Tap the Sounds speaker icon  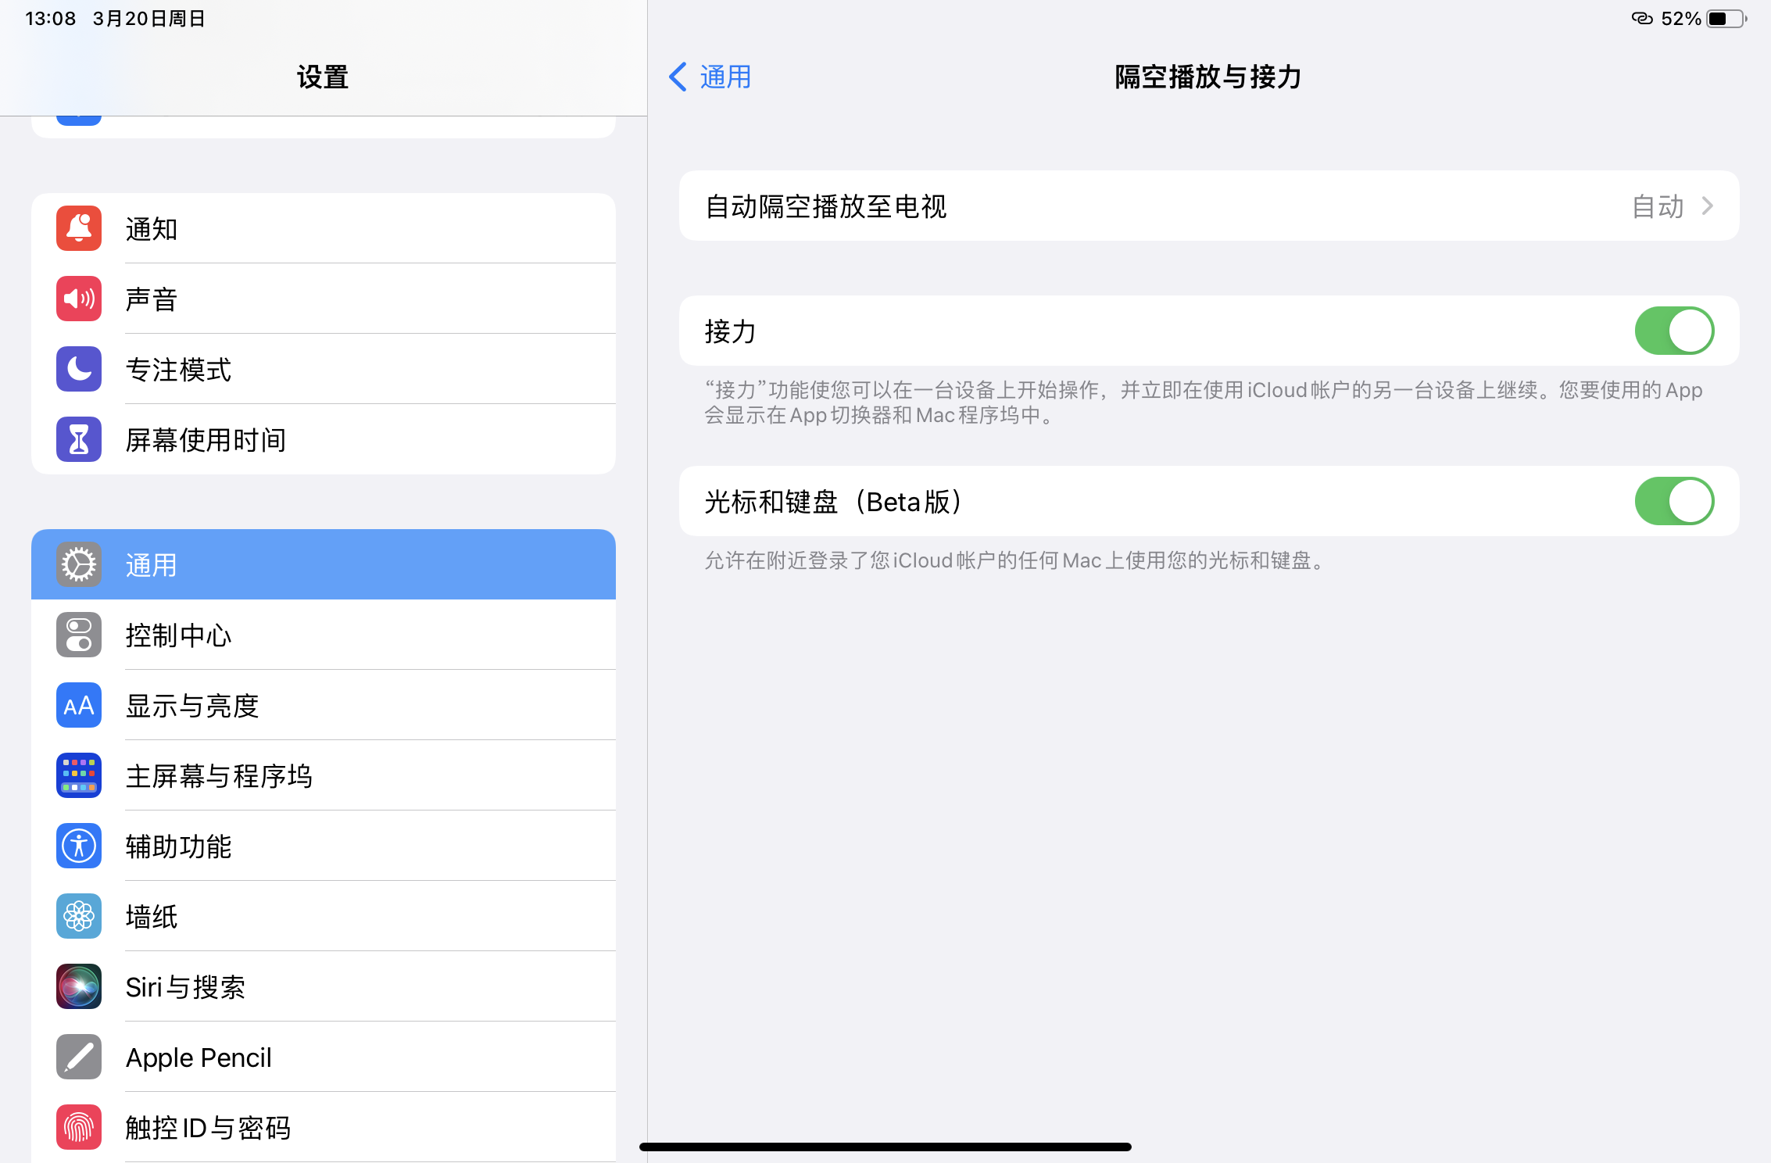point(79,299)
